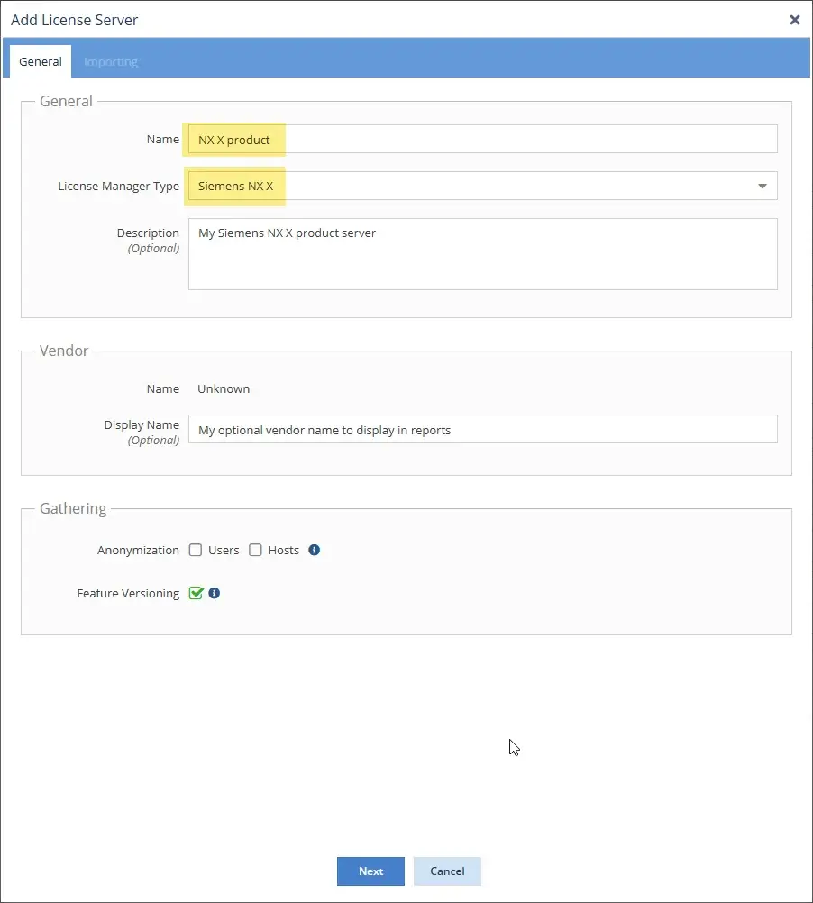Open the License Manager Type dropdown
Screen dimensions: 813x903
coord(482,186)
